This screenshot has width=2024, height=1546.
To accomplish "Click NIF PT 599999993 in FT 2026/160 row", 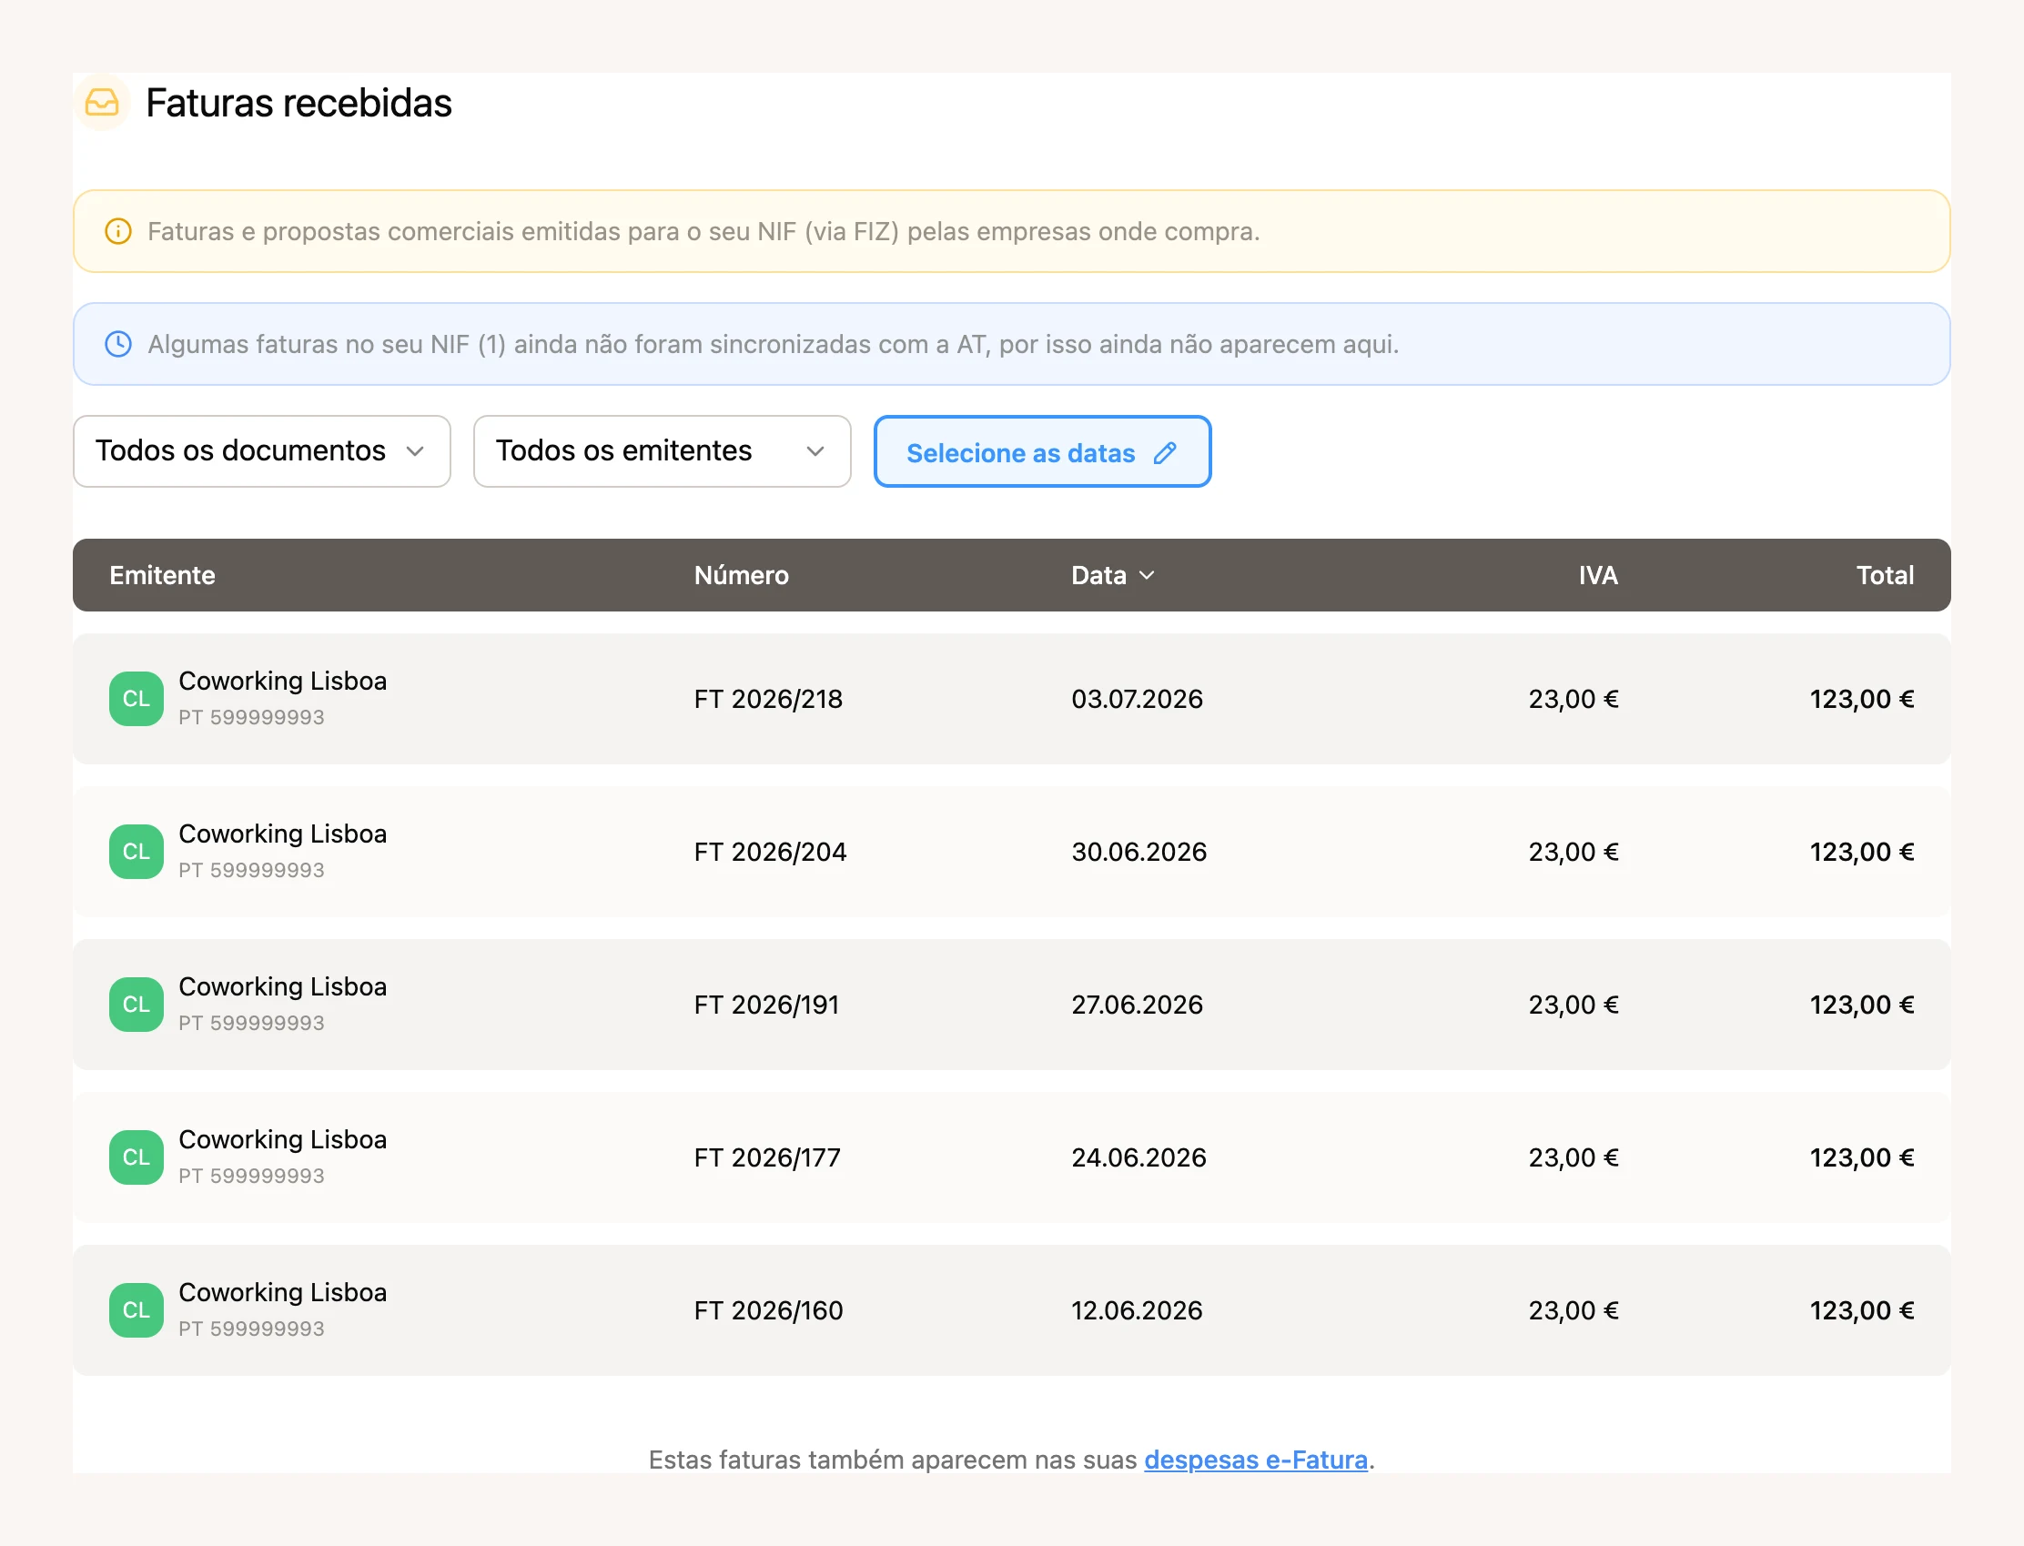I will (x=251, y=1328).
